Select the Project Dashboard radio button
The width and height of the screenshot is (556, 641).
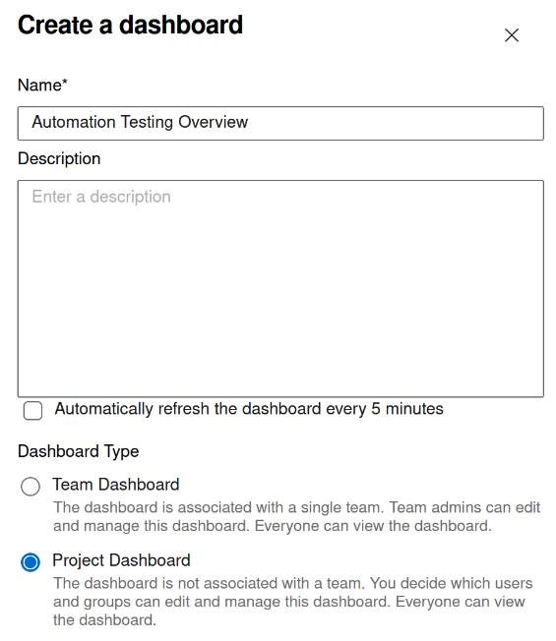click(31, 562)
